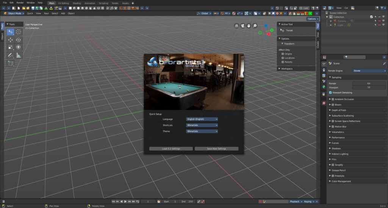Viewport: 388px width, 208px height.
Task: Click the perspective/orthographic grid icon
Action: pos(236,26)
